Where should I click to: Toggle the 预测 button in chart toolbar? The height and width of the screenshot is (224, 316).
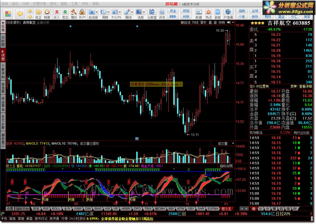point(222,22)
